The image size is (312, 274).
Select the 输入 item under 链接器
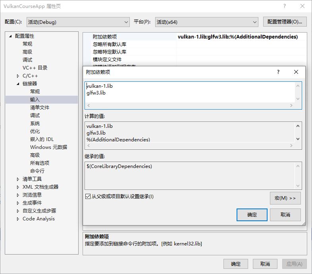tap(35, 100)
